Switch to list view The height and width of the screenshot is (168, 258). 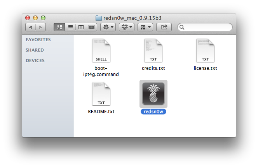(x=70, y=27)
